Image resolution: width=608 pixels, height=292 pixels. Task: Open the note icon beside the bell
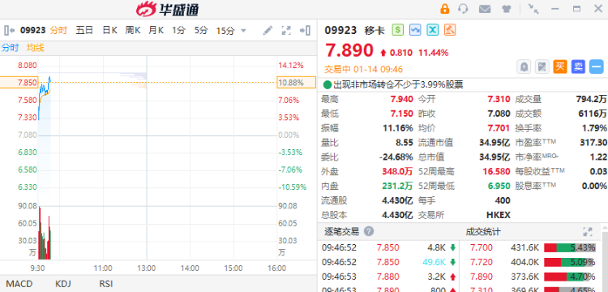[x=542, y=67]
